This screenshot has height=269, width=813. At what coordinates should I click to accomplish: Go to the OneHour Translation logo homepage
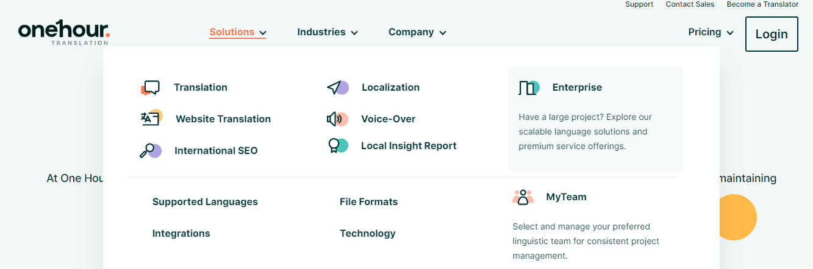[x=63, y=33]
